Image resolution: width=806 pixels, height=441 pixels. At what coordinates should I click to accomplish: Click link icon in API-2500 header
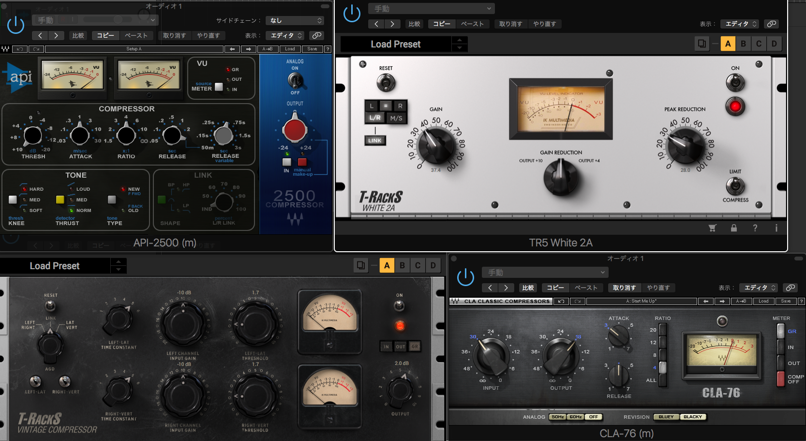point(316,35)
